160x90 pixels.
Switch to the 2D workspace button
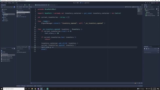tap(74, 3)
